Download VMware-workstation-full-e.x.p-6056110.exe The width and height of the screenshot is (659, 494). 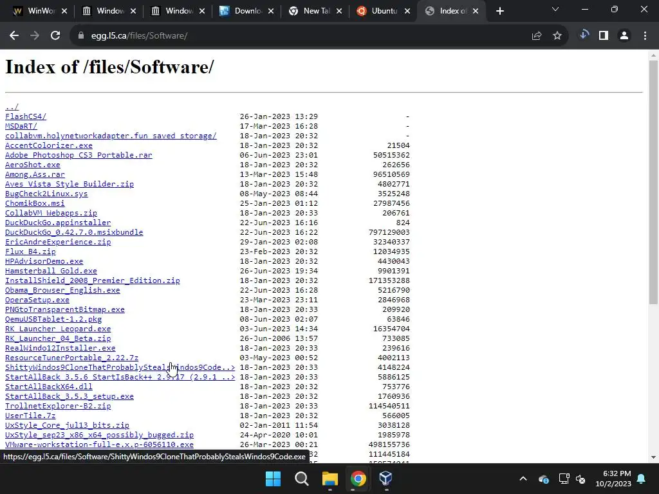(99, 444)
